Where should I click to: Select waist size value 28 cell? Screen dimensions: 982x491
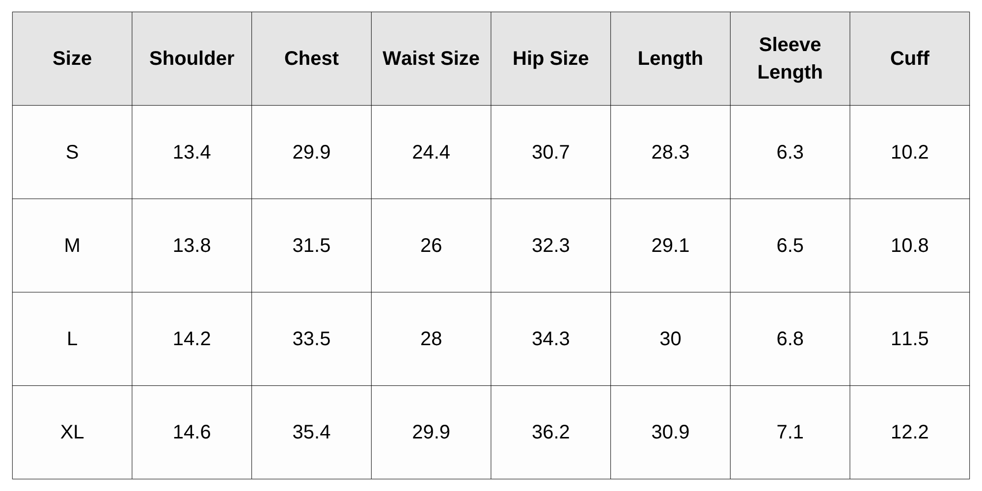(x=431, y=339)
